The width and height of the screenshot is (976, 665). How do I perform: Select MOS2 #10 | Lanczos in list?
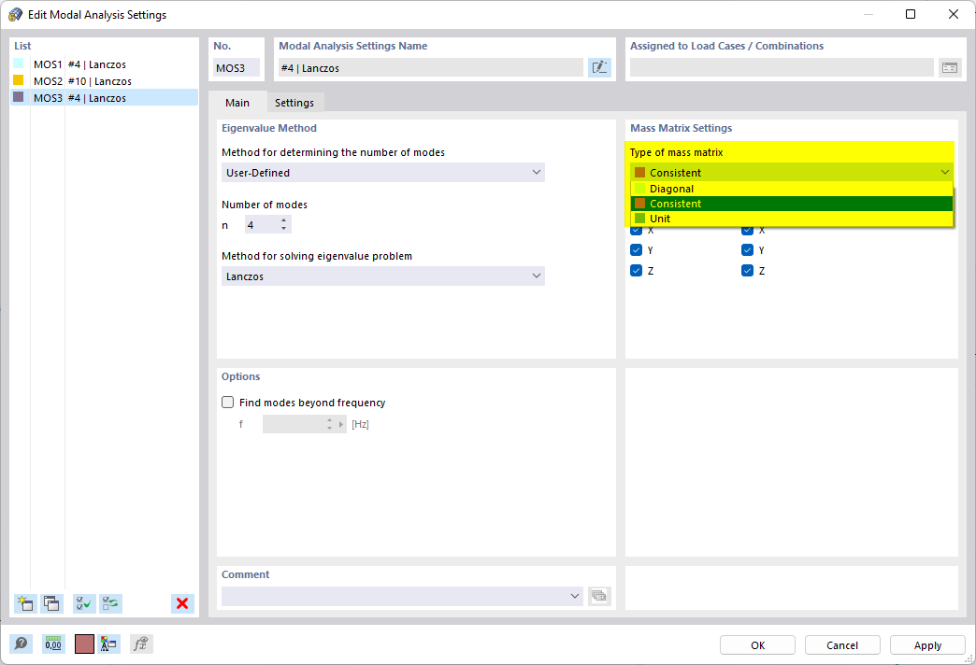click(105, 81)
